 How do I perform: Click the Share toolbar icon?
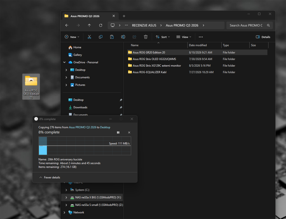[134, 37]
